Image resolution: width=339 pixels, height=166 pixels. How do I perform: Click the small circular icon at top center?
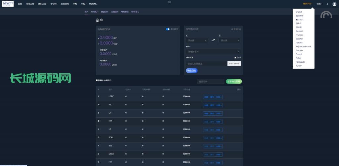point(169,2)
